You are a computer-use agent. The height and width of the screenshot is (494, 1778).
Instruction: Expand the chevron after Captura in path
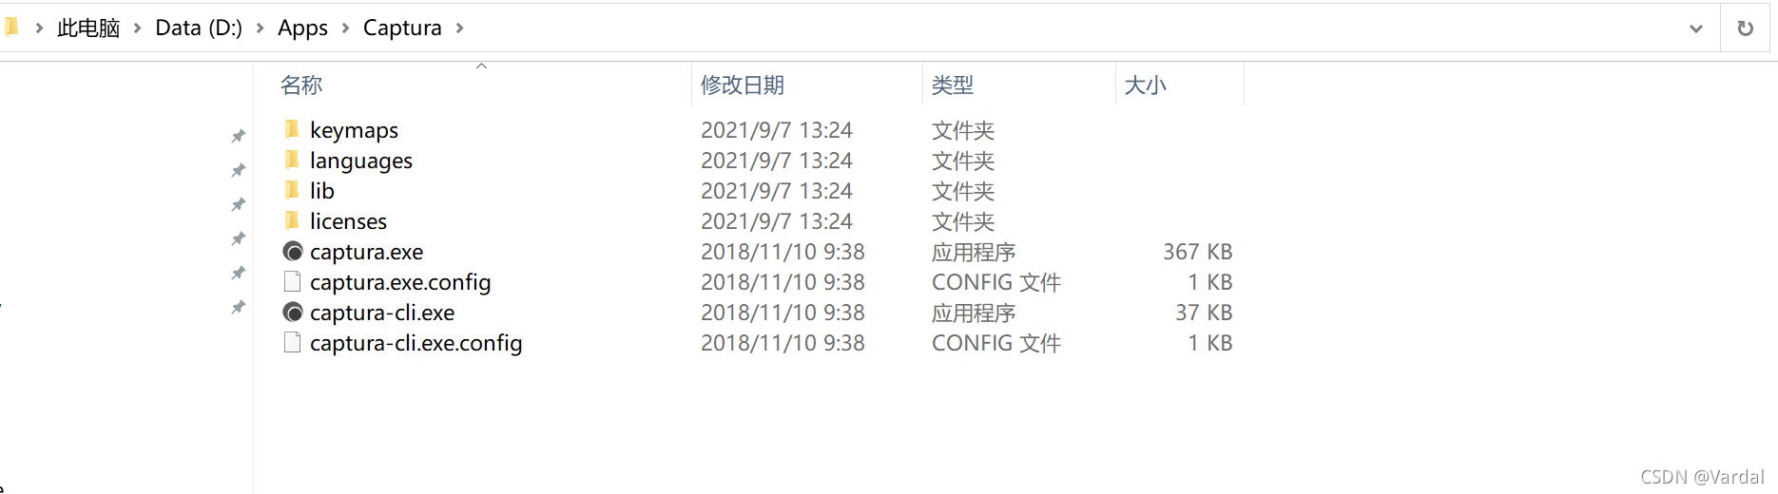coord(460,28)
